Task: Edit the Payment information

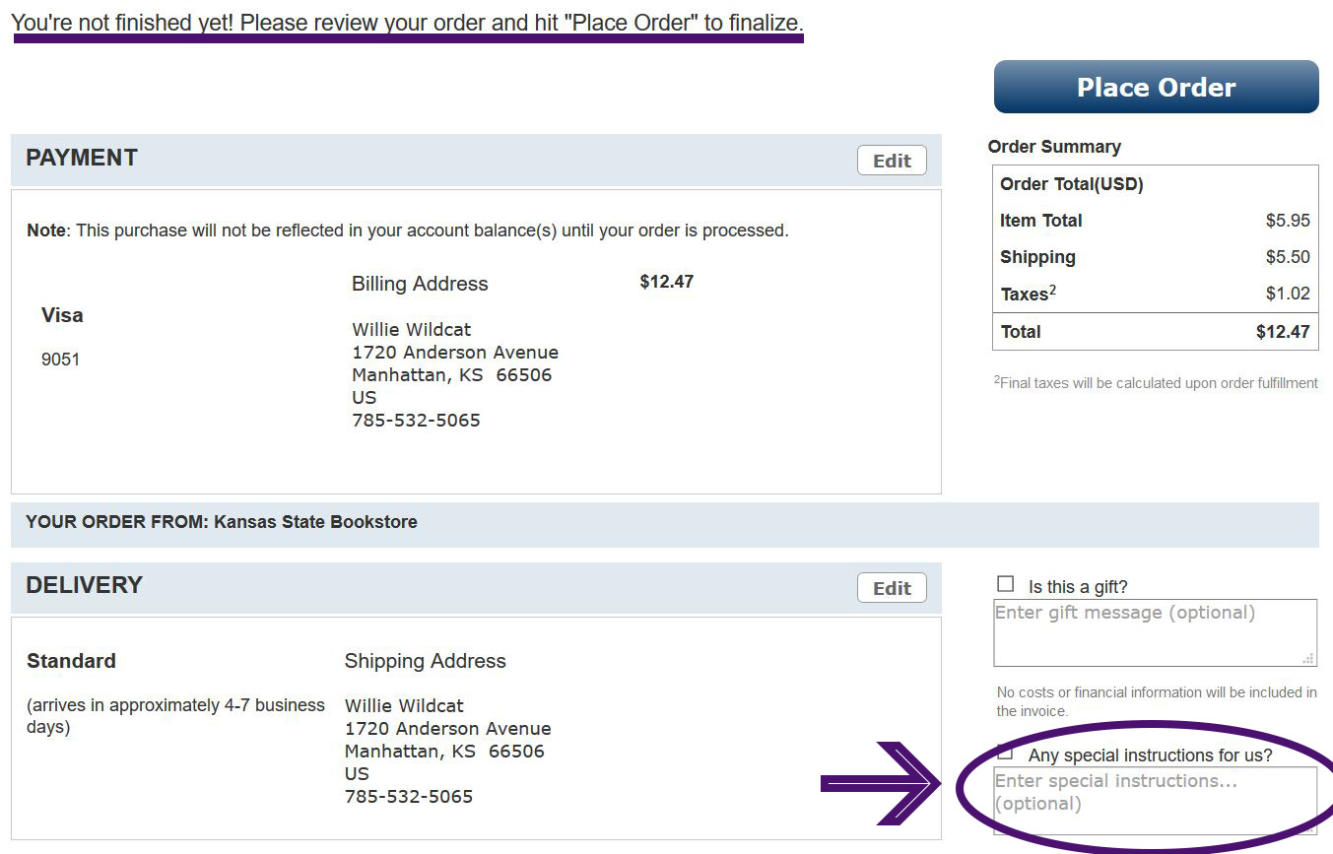Action: [891, 160]
